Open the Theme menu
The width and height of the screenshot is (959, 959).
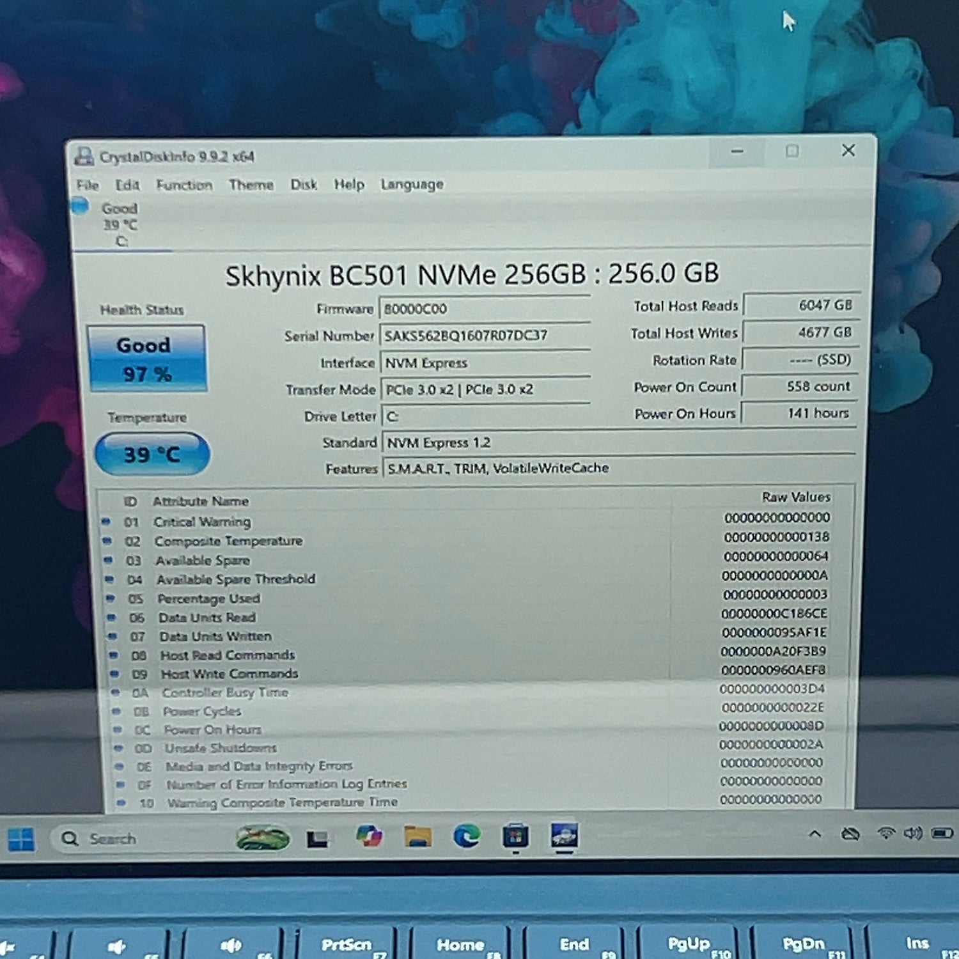click(x=251, y=185)
